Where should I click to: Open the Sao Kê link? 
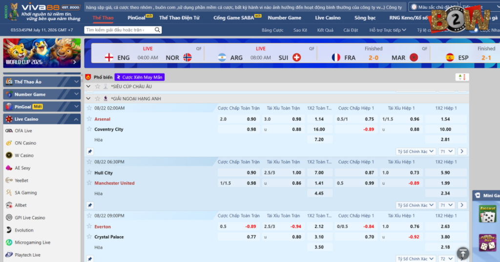pos(300,30)
